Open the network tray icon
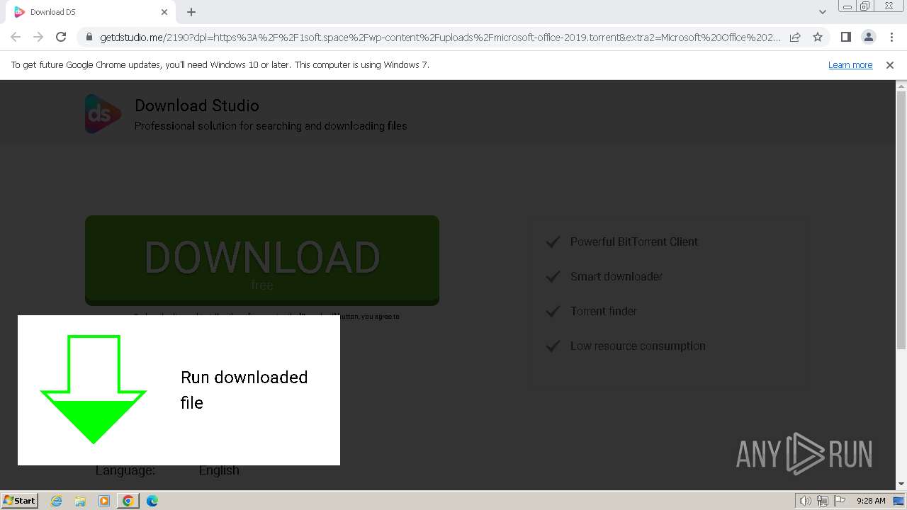 click(x=823, y=501)
